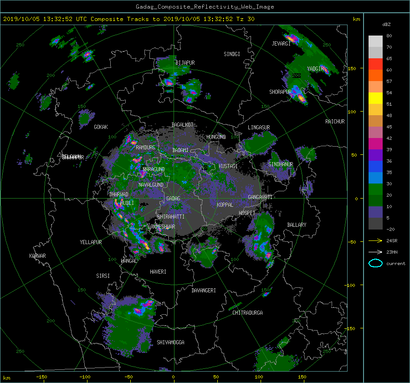The height and width of the screenshot is (383, 410).
Task: Click the large rain echo northwest of Shivamogga
Action: point(129,326)
